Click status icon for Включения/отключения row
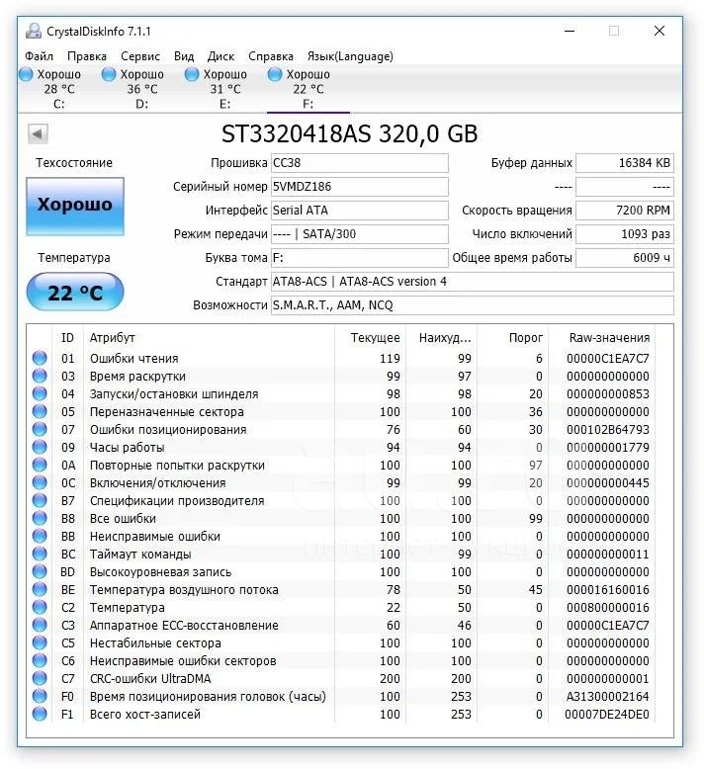 40,483
